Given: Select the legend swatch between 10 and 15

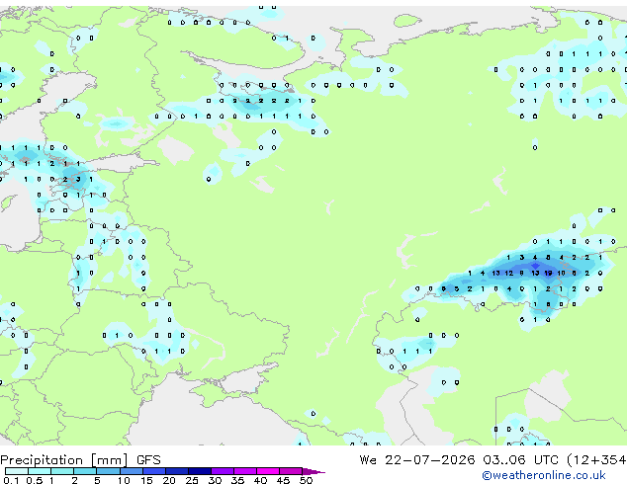Looking at the screenshot, I should (131, 471).
